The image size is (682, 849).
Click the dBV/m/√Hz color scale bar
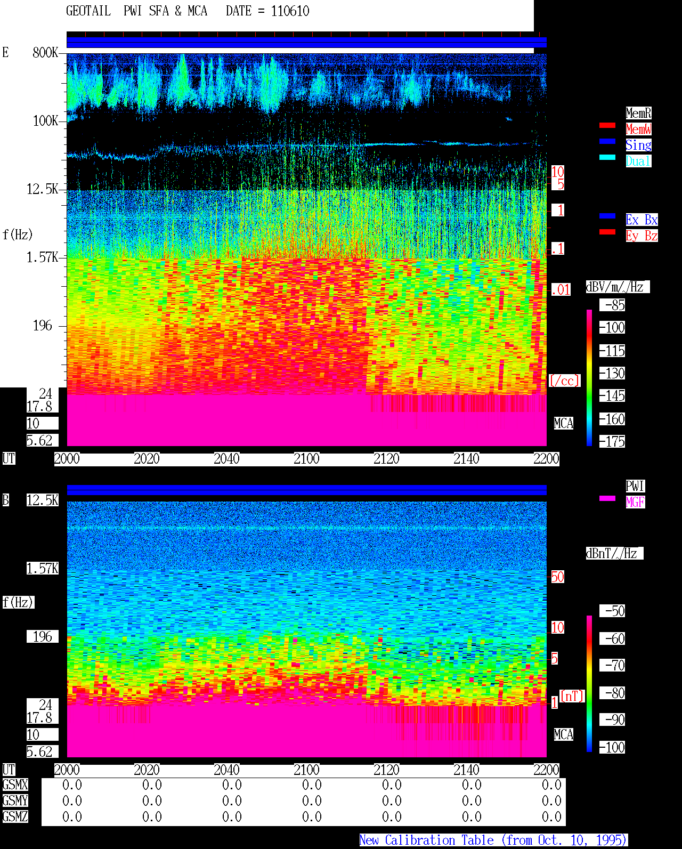pos(589,378)
